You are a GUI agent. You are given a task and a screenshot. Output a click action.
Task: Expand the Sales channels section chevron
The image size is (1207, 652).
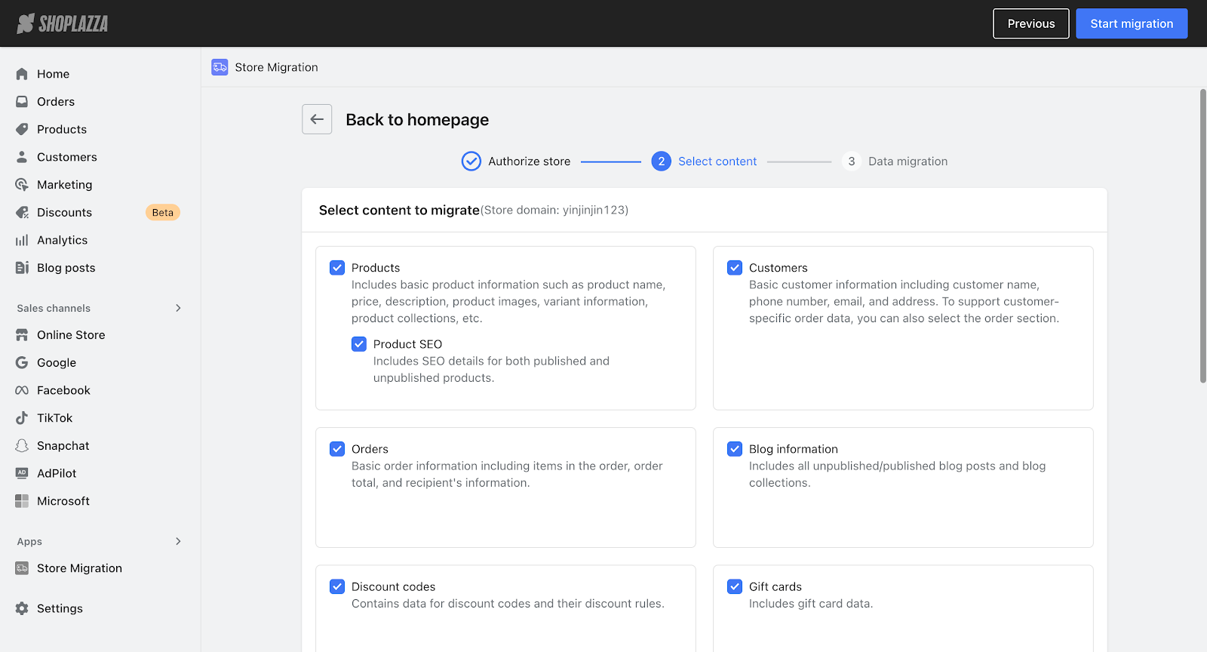pyautogui.click(x=178, y=308)
